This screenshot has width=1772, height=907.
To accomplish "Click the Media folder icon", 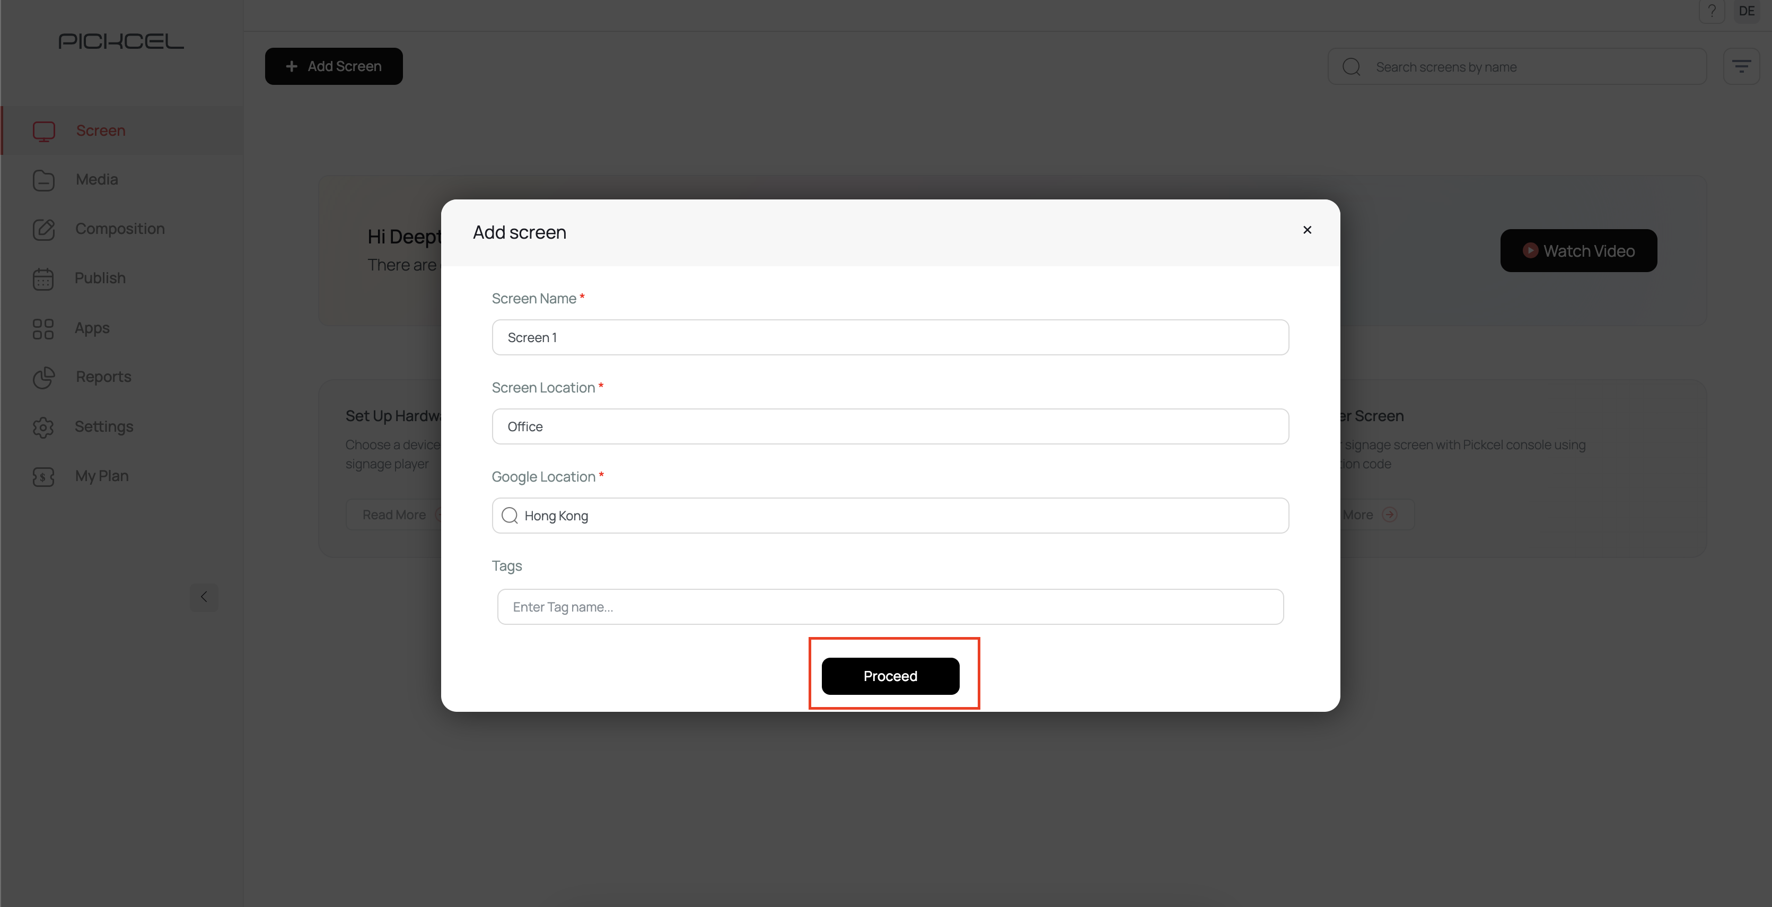I will point(43,180).
